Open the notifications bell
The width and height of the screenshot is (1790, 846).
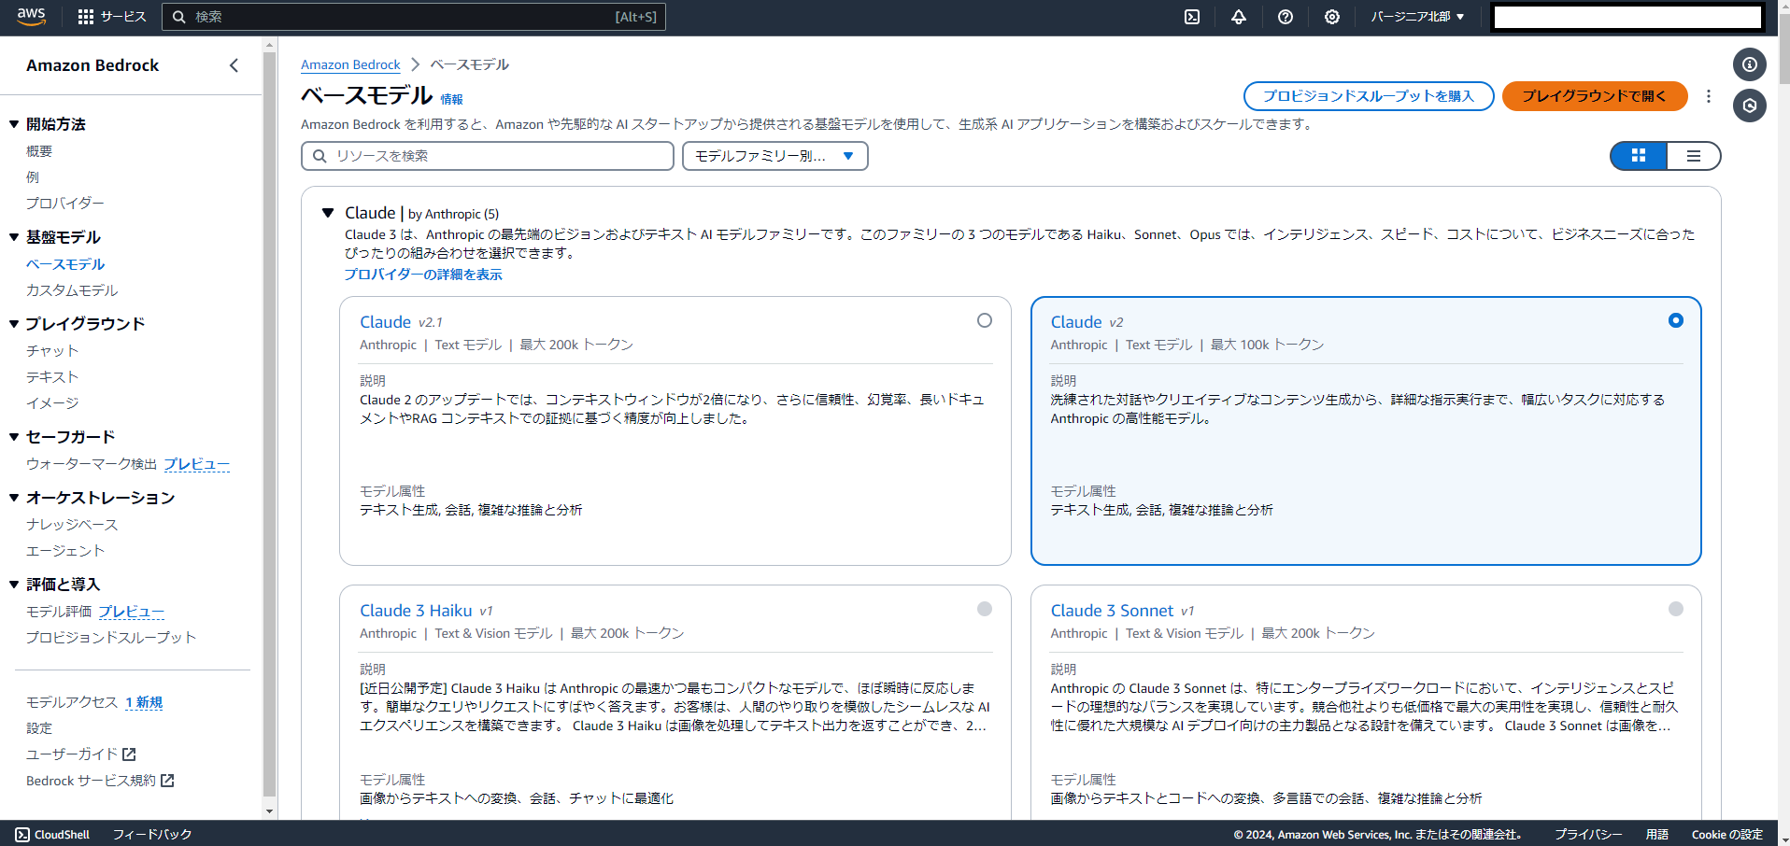[x=1239, y=17]
